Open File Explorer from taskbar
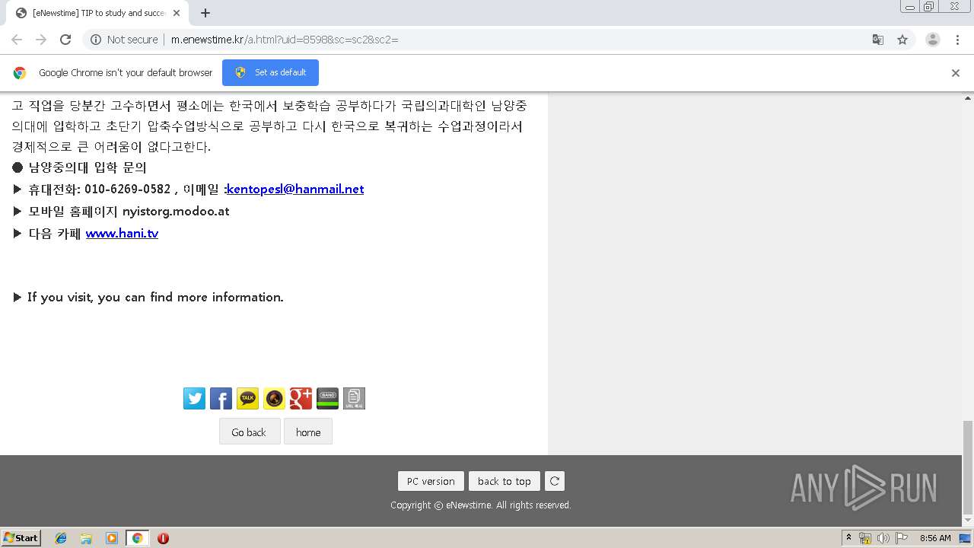The image size is (974, 548). coord(86,538)
